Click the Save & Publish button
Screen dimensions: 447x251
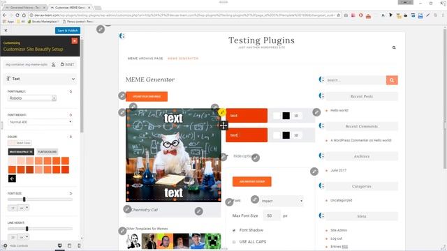(x=68, y=31)
